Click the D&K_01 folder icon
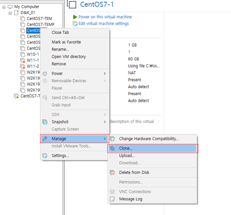This screenshot has height=215, width=231. pos(16,13)
